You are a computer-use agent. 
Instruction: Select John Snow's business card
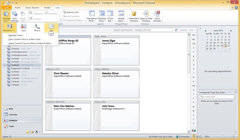[x=116, y=116]
